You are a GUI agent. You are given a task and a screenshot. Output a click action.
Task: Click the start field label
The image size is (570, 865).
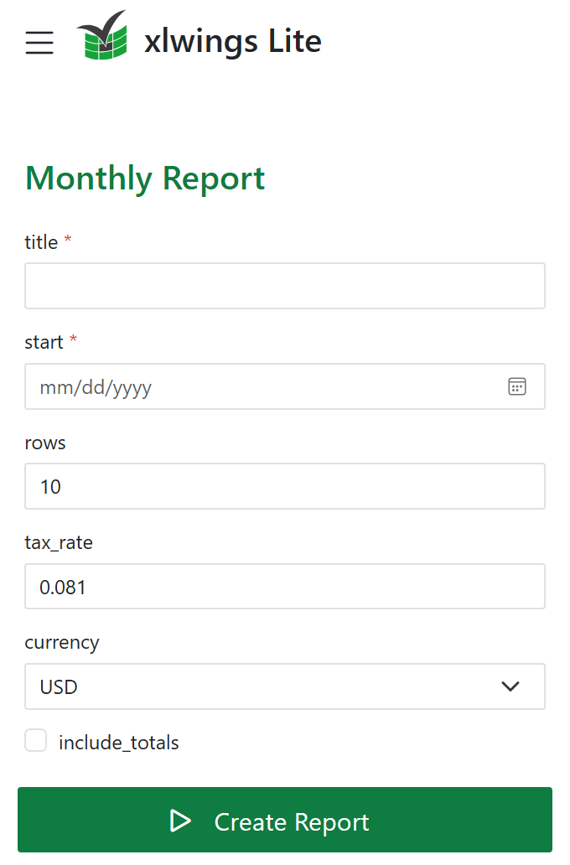point(44,342)
